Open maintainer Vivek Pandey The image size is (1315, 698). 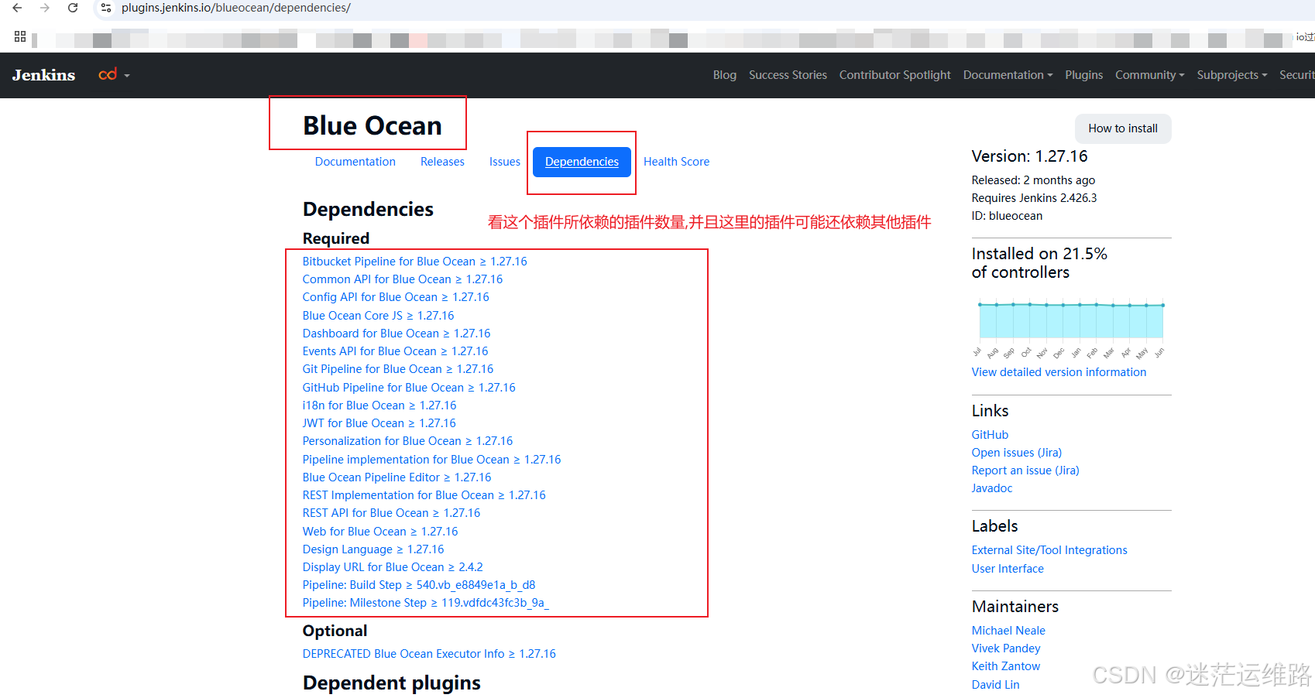pos(1006,648)
